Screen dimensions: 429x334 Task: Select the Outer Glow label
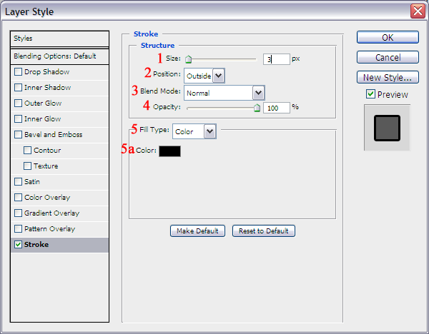(x=43, y=103)
